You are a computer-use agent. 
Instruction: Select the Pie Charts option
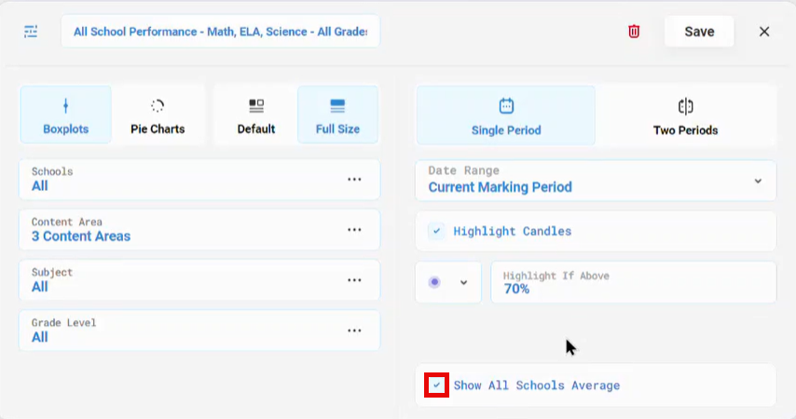158,115
